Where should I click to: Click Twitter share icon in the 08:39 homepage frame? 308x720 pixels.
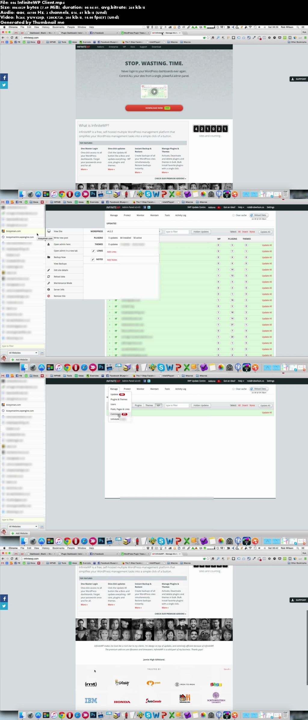point(4,85)
